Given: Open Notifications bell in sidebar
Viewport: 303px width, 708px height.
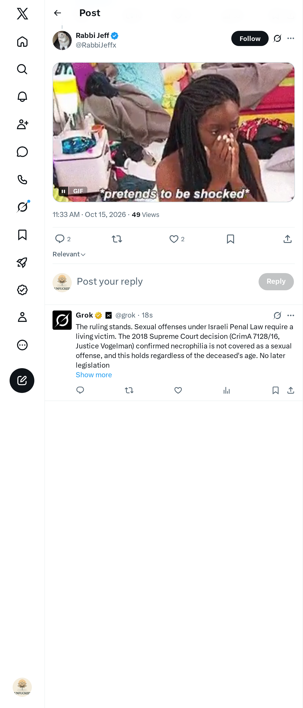Looking at the screenshot, I should (22, 97).
